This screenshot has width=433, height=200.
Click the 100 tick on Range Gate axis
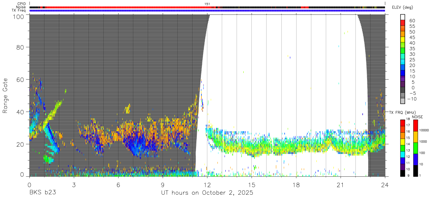point(18,16)
